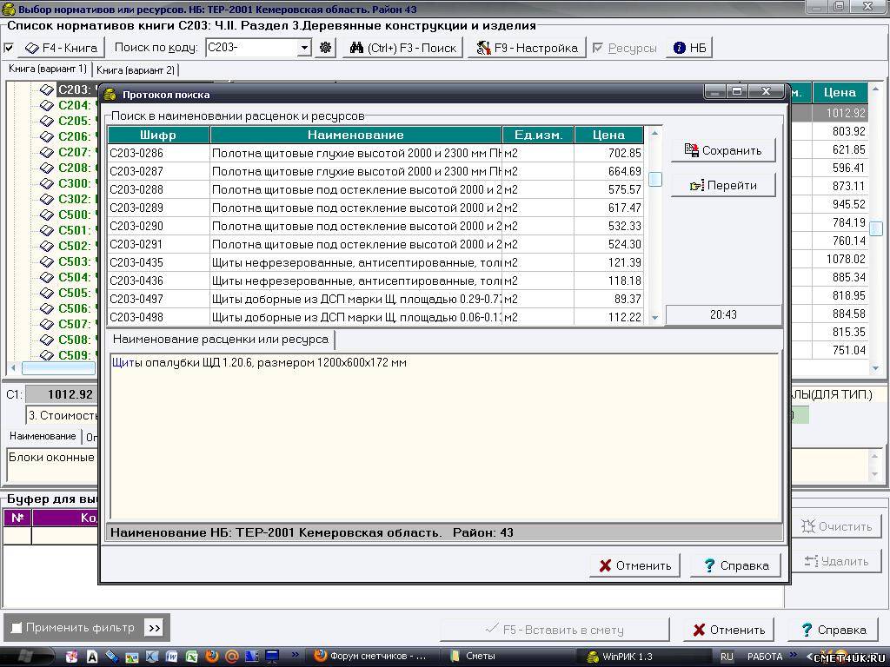Select Наименование расценки или ресурса tab
Image resolution: width=890 pixels, height=667 pixels.
point(220,340)
